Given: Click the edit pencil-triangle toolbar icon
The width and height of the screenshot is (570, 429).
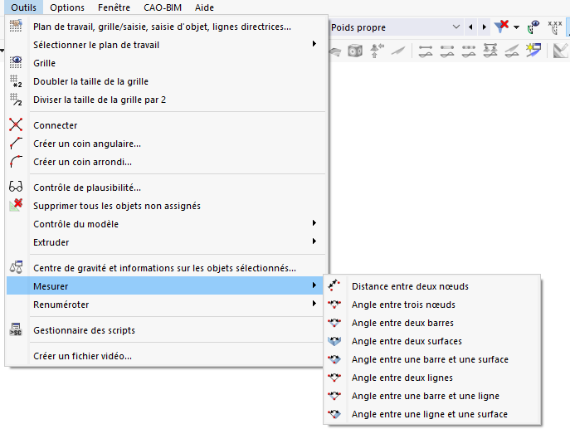Looking at the screenshot, I should click(560, 51).
